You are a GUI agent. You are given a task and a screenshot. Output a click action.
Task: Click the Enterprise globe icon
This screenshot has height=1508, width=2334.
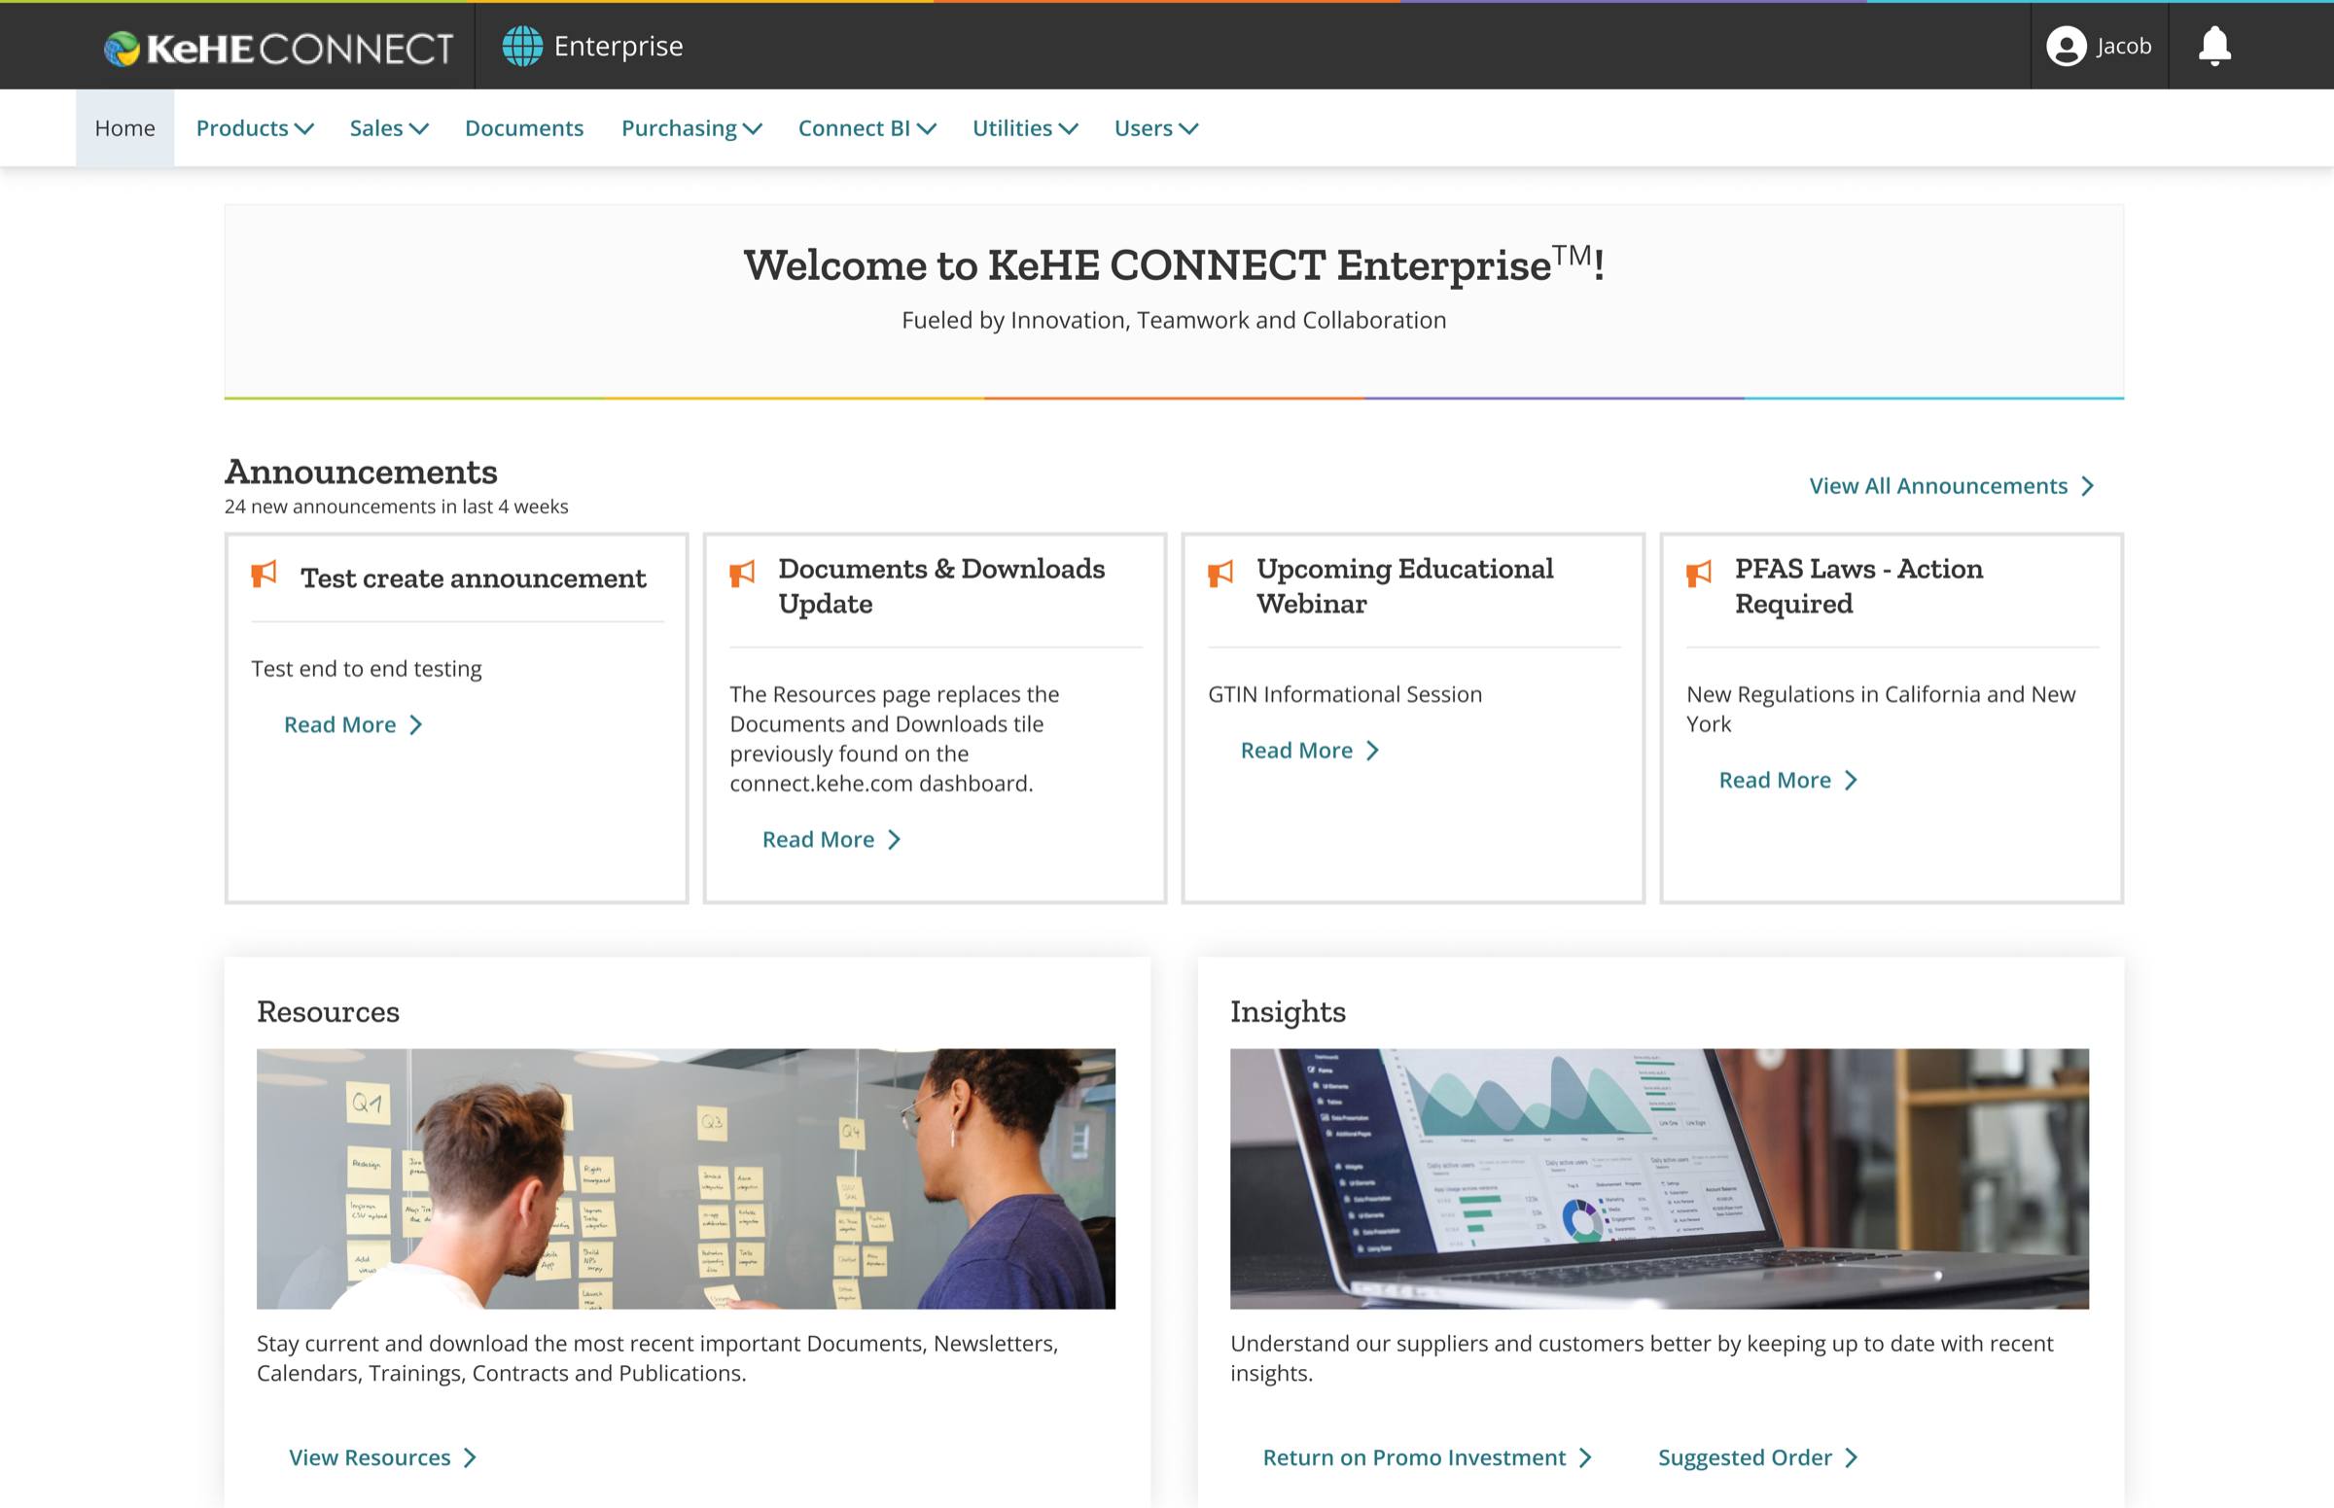click(522, 46)
